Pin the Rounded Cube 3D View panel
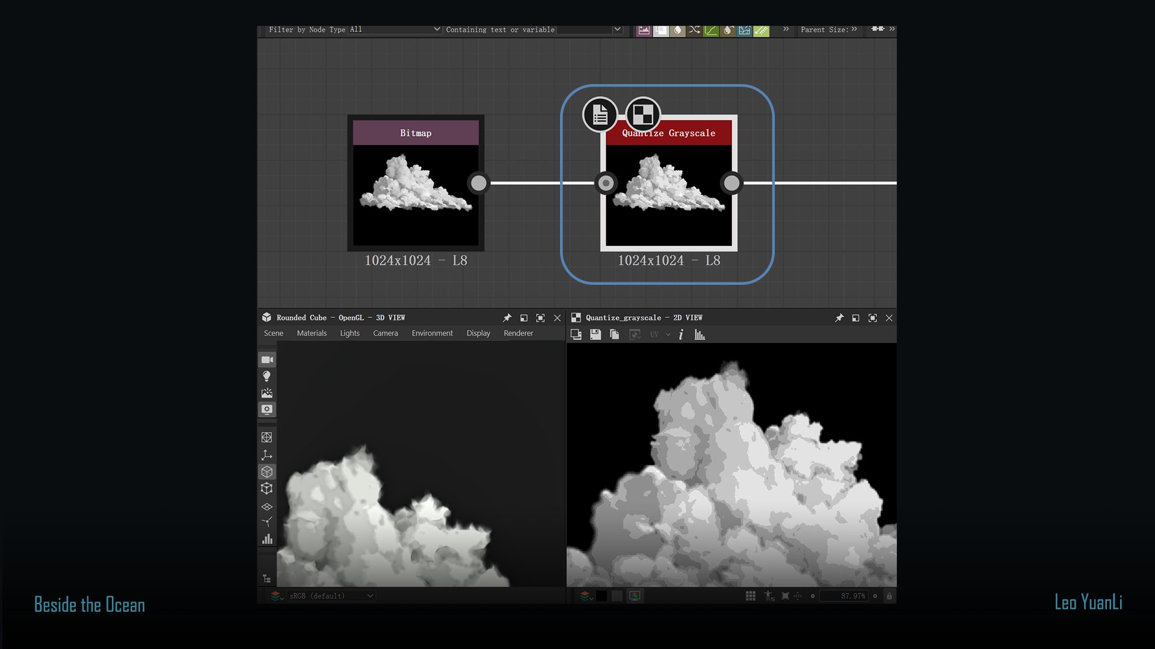Viewport: 1155px width, 649px height. (507, 318)
